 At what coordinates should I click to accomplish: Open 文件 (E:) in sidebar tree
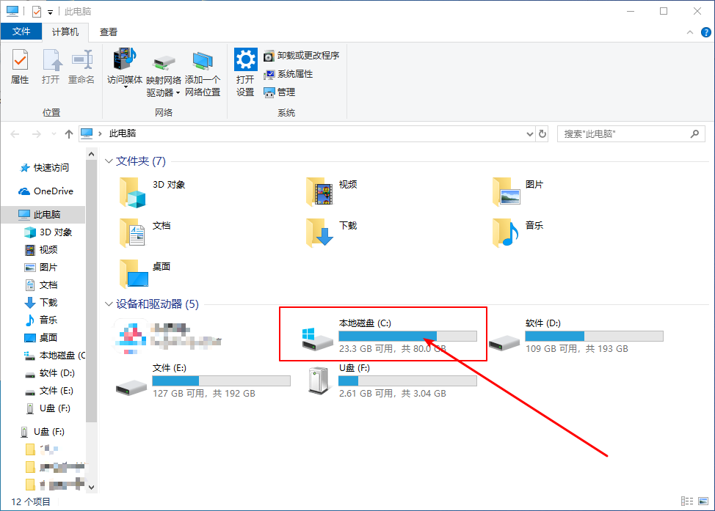click(48, 391)
